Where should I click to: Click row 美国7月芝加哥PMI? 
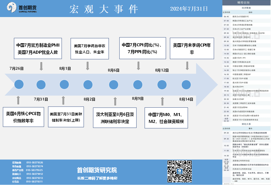[x=246, y=107]
